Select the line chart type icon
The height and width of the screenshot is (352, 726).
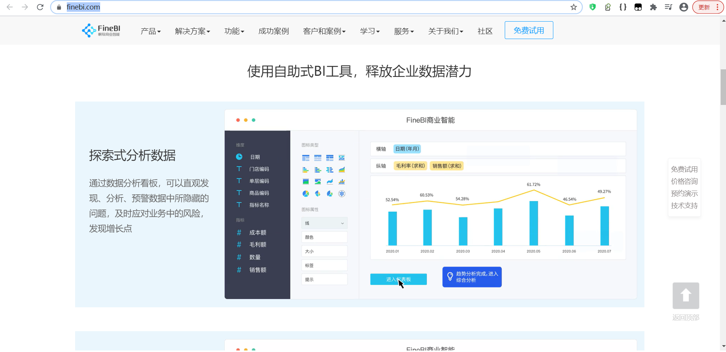click(329, 181)
